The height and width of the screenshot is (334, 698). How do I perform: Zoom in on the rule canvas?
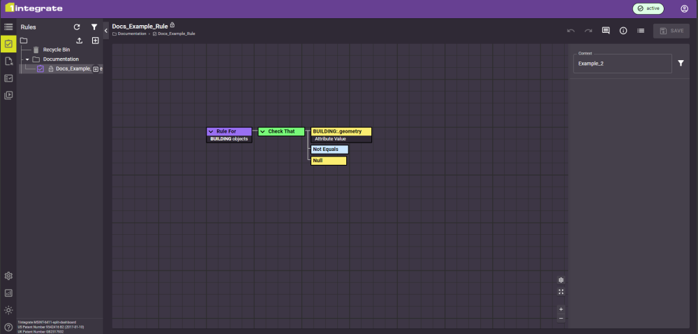(x=561, y=309)
